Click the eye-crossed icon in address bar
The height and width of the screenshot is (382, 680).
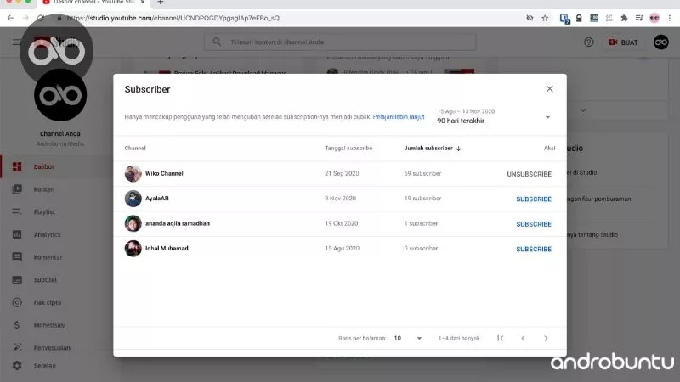530,18
